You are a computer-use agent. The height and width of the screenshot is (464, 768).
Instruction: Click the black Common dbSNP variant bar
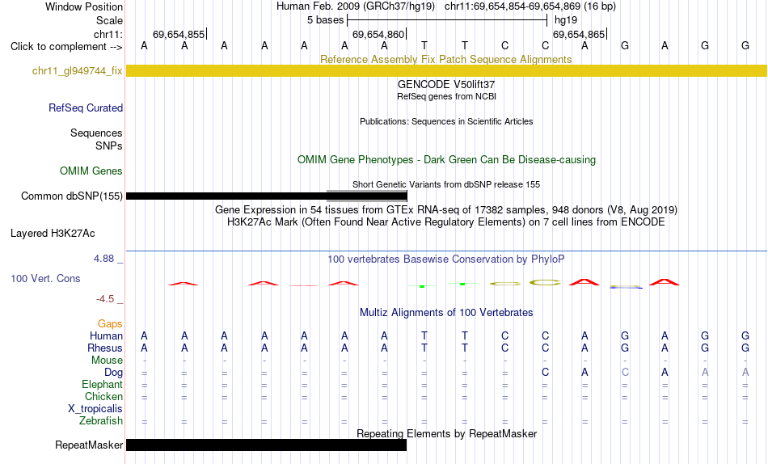(x=267, y=196)
